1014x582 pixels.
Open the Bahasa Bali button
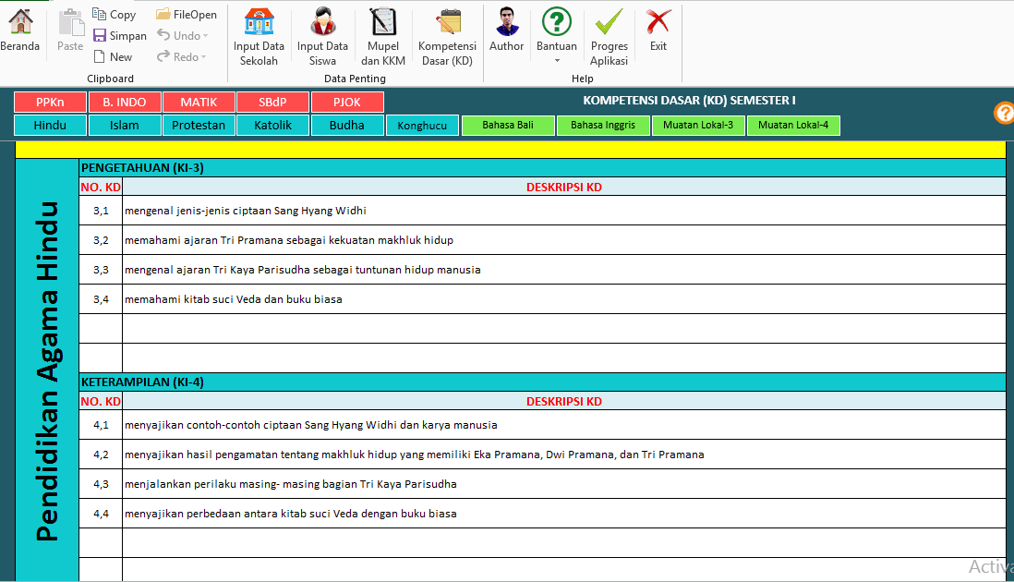[x=508, y=125]
